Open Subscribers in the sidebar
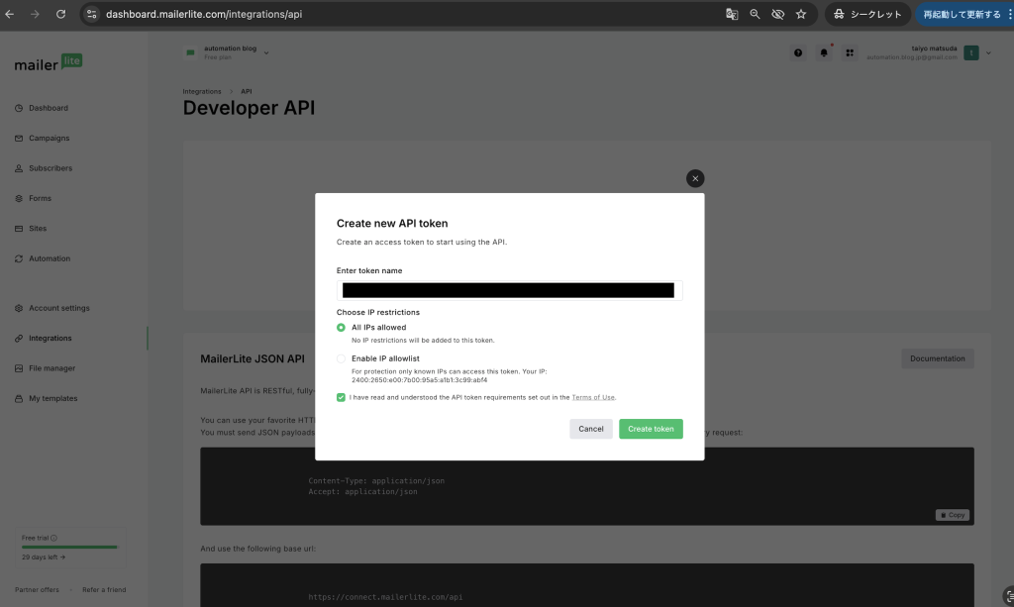1014x607 pixels. pyautogui.click(x=50, y=168)
